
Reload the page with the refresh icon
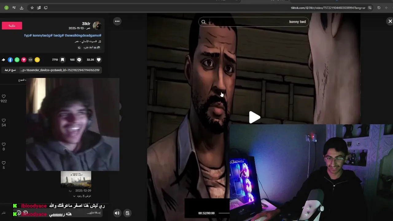(x=379, y=8)
